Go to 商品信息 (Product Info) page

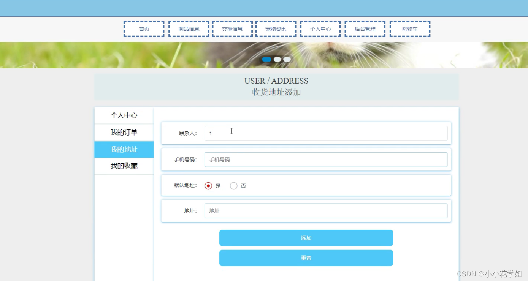188,28
